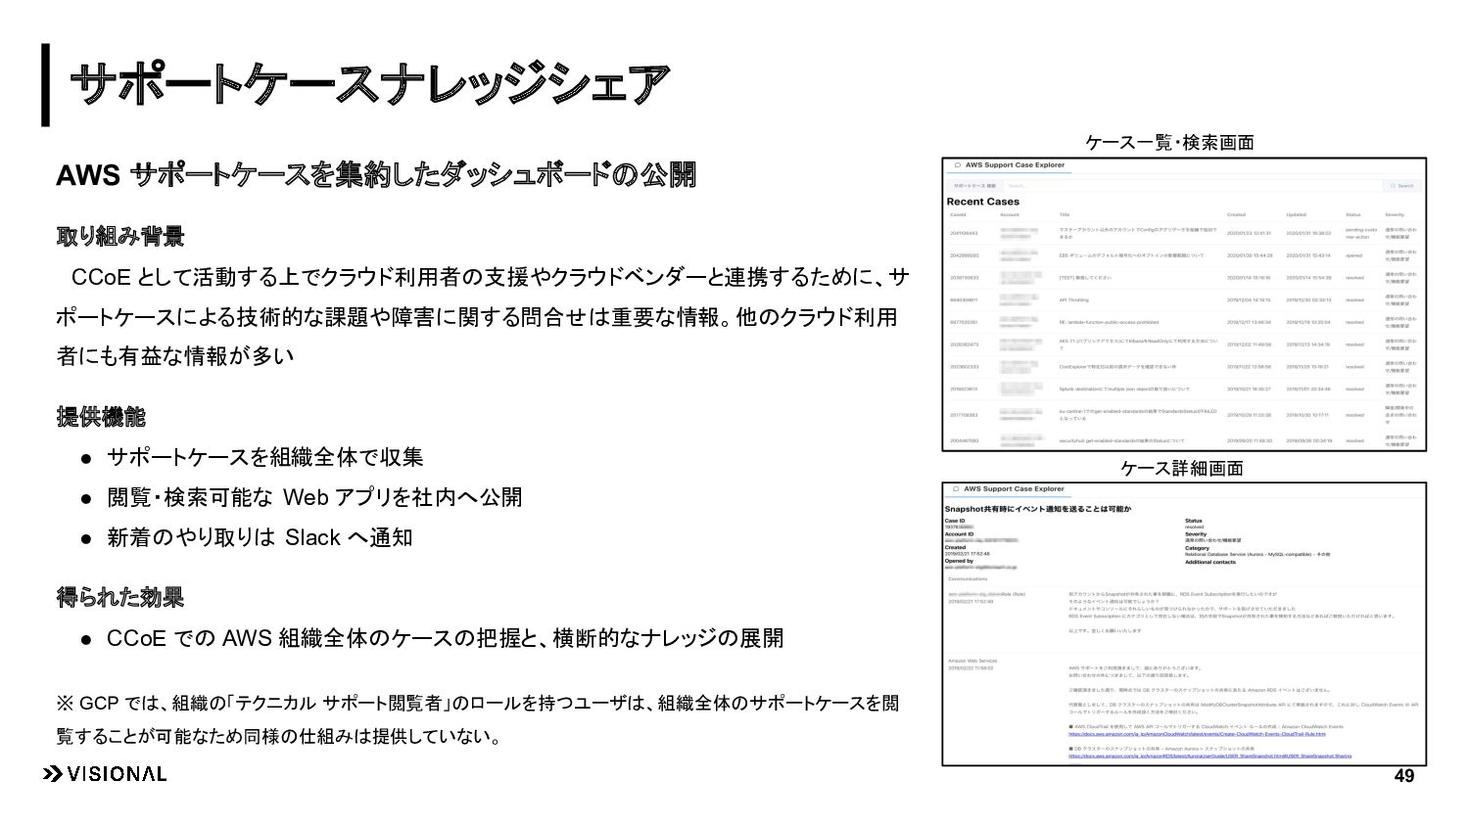Click the 'Severity' column header in Recent Cases

1395,214
